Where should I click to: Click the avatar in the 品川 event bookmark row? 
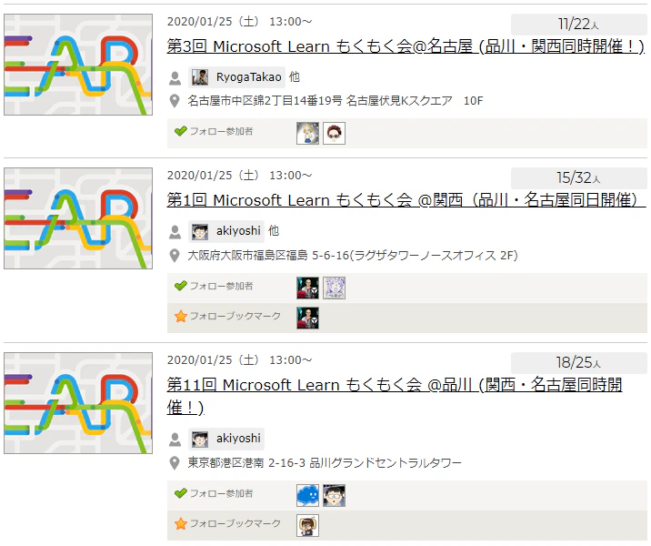point(307,525)
